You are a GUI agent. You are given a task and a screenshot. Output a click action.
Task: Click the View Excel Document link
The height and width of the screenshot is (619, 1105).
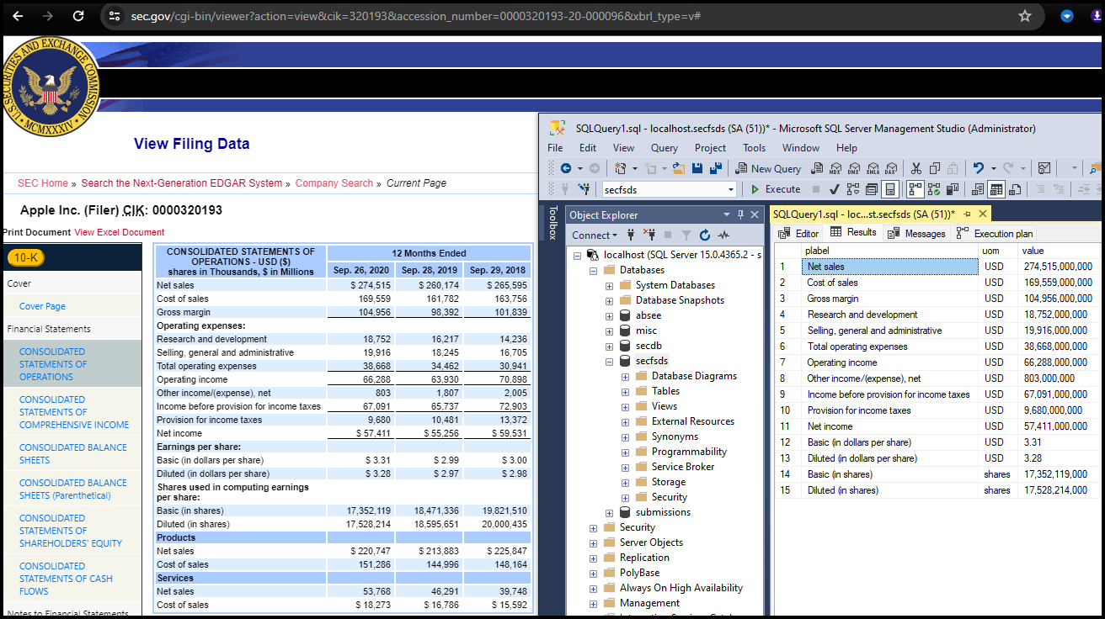(119, 232)
